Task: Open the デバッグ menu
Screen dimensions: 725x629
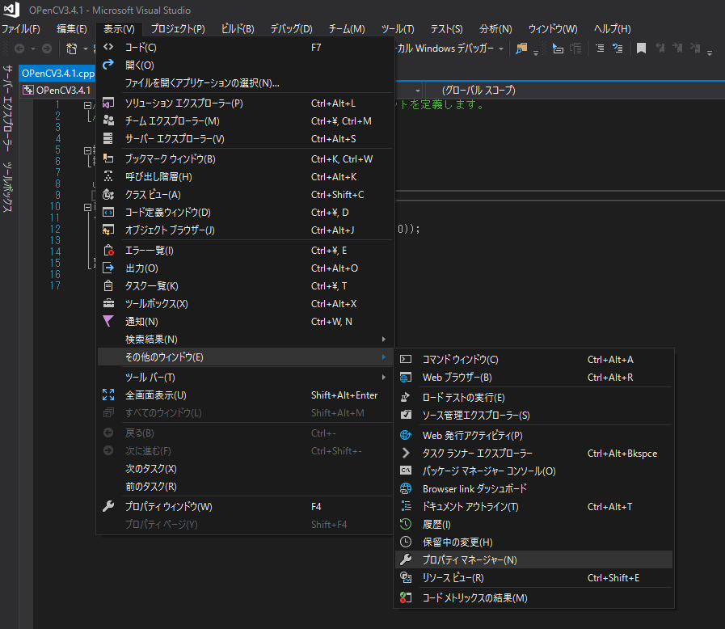Action: [290, 28]
